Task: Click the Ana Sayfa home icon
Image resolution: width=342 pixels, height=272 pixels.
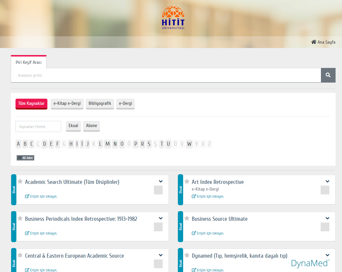Action: tap(314, 42)
